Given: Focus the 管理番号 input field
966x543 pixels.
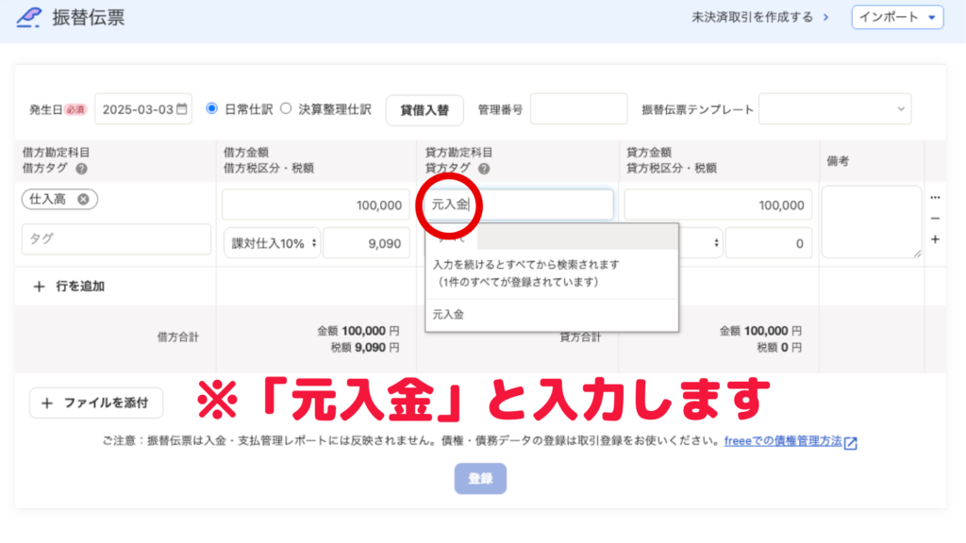Looking at the screenshot, I should 578,109.
